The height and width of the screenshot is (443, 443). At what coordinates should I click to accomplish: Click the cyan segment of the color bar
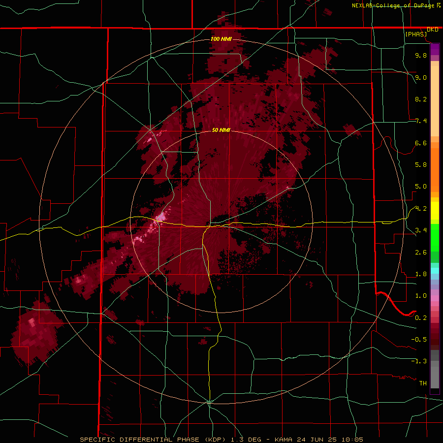pyautogui.click(x=435, y=270)
